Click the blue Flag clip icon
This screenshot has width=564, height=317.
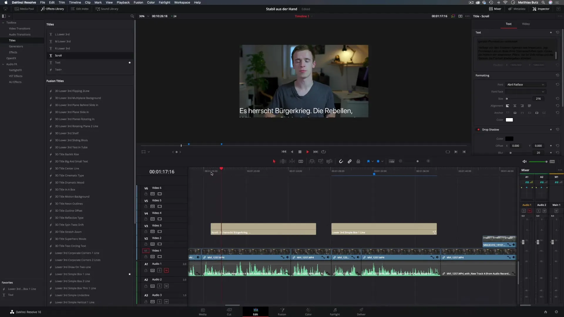tap(368, 161)
